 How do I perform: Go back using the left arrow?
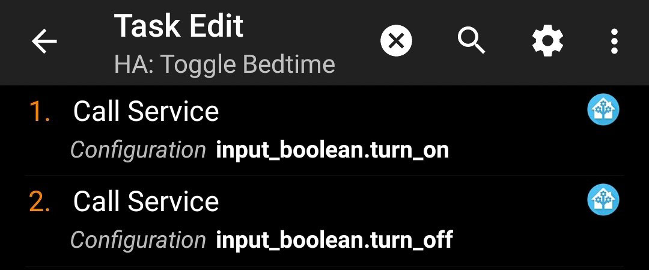click(44, 41)
